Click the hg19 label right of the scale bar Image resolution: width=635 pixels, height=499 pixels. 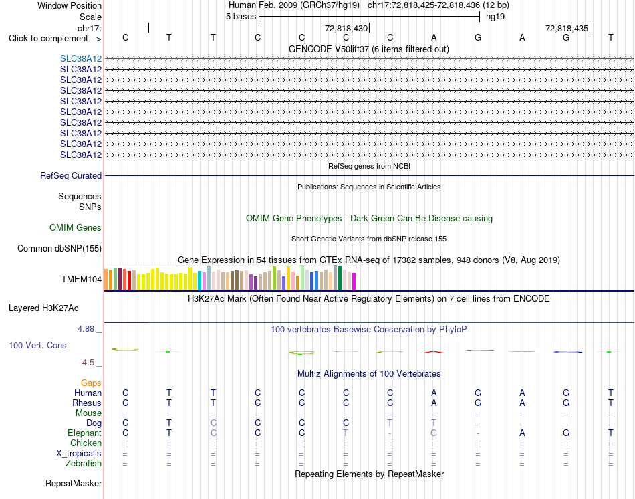(495, 17)
